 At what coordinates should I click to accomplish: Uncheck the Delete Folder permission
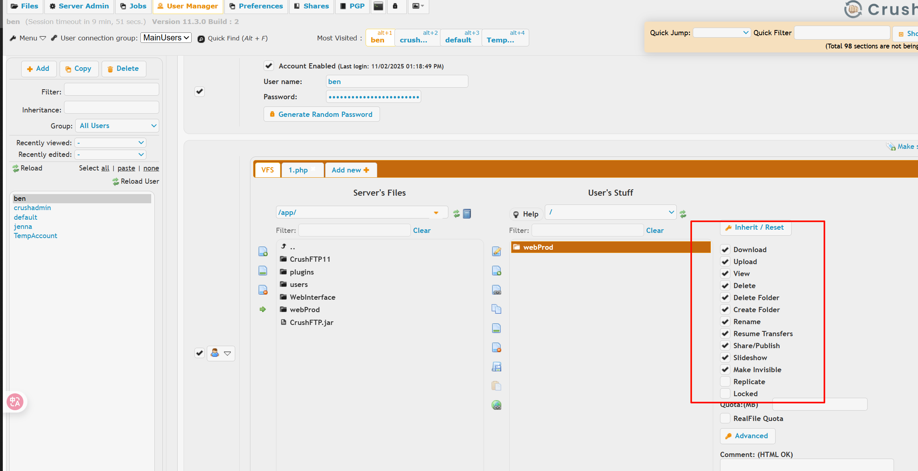[725, 297]
